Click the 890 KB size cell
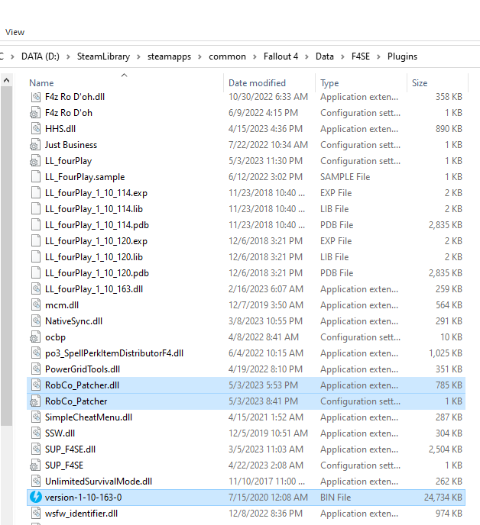480x525 pixels. [449, 129]
